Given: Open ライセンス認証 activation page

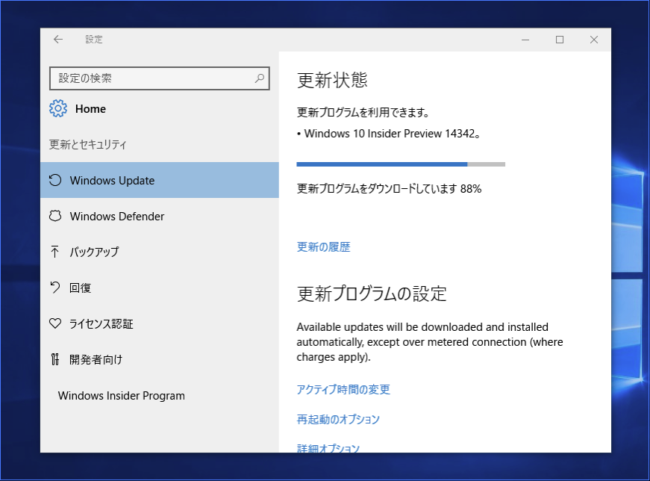Looking at the screenshot, I should pos(160,323).
